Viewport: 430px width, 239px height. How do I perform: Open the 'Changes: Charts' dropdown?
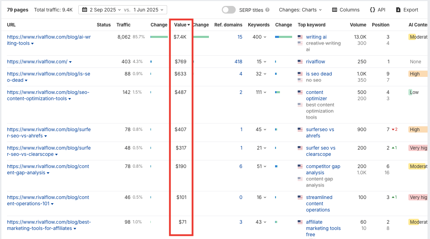(300, 10)
